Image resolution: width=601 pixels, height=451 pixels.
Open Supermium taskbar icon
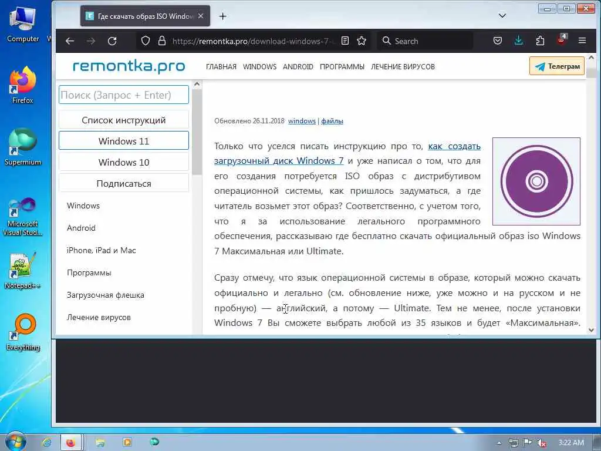154,442
